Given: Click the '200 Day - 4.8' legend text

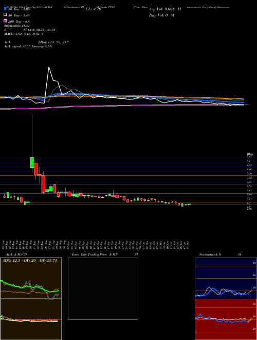Looking at the screenshot, I should click(x=19, y=22).
